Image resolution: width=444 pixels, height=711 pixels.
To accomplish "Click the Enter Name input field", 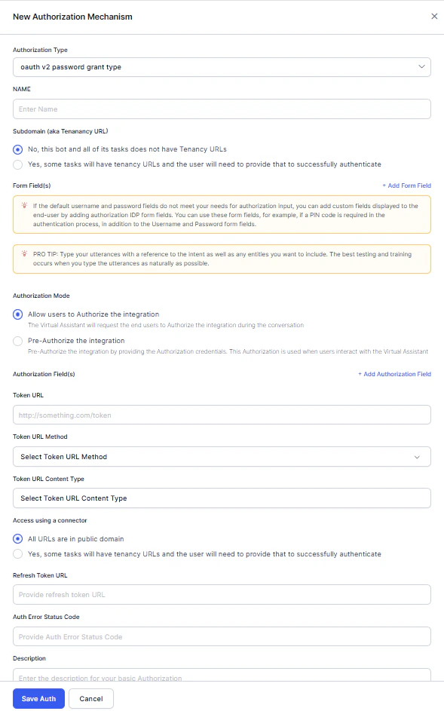I will pos(222,109).
